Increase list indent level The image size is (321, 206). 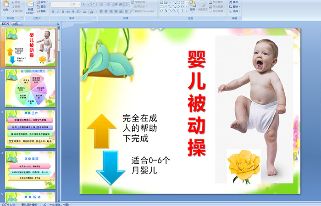121,5
